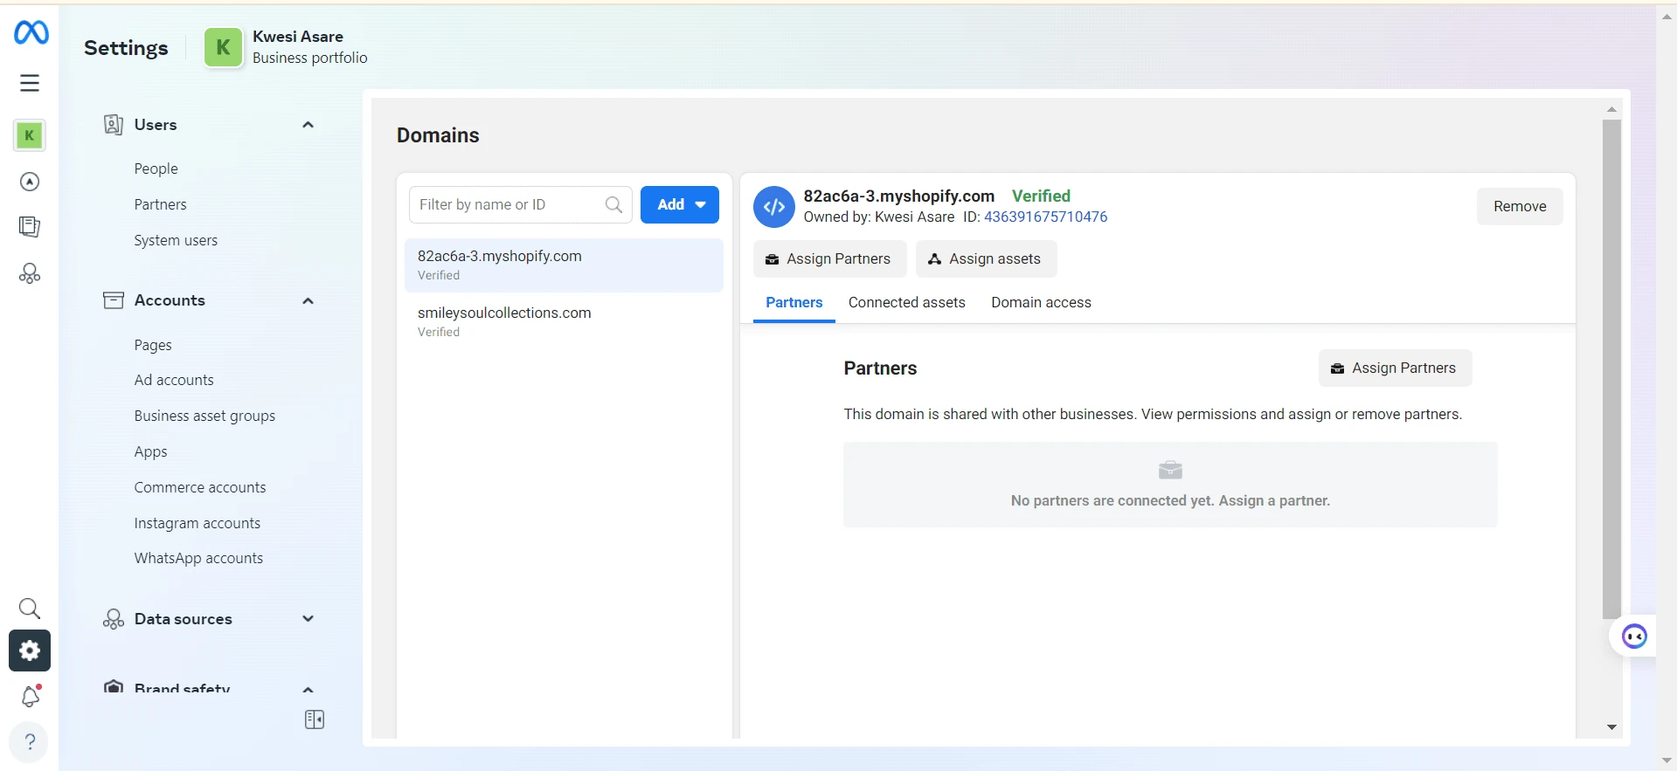Open Pages under Accounts
The height and width of the screenshot is (771, 1677).
pos(153,345)
